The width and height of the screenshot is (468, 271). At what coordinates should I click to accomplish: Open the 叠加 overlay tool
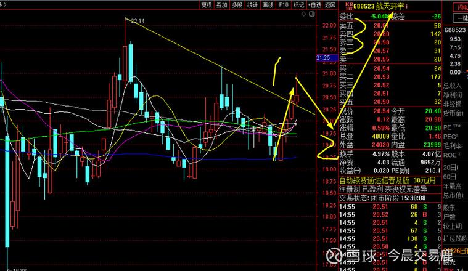click(x=222, y=4)
